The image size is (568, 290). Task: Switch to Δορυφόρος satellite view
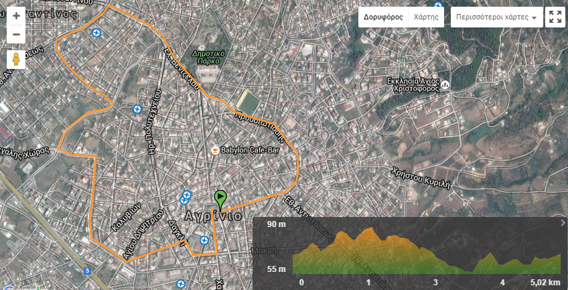(383, 17)
